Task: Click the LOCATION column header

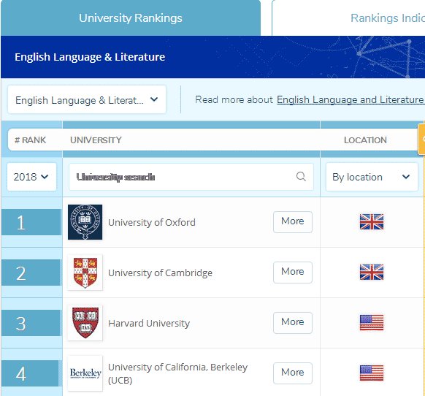Action: pyautogui.click(x=365, y=140)
